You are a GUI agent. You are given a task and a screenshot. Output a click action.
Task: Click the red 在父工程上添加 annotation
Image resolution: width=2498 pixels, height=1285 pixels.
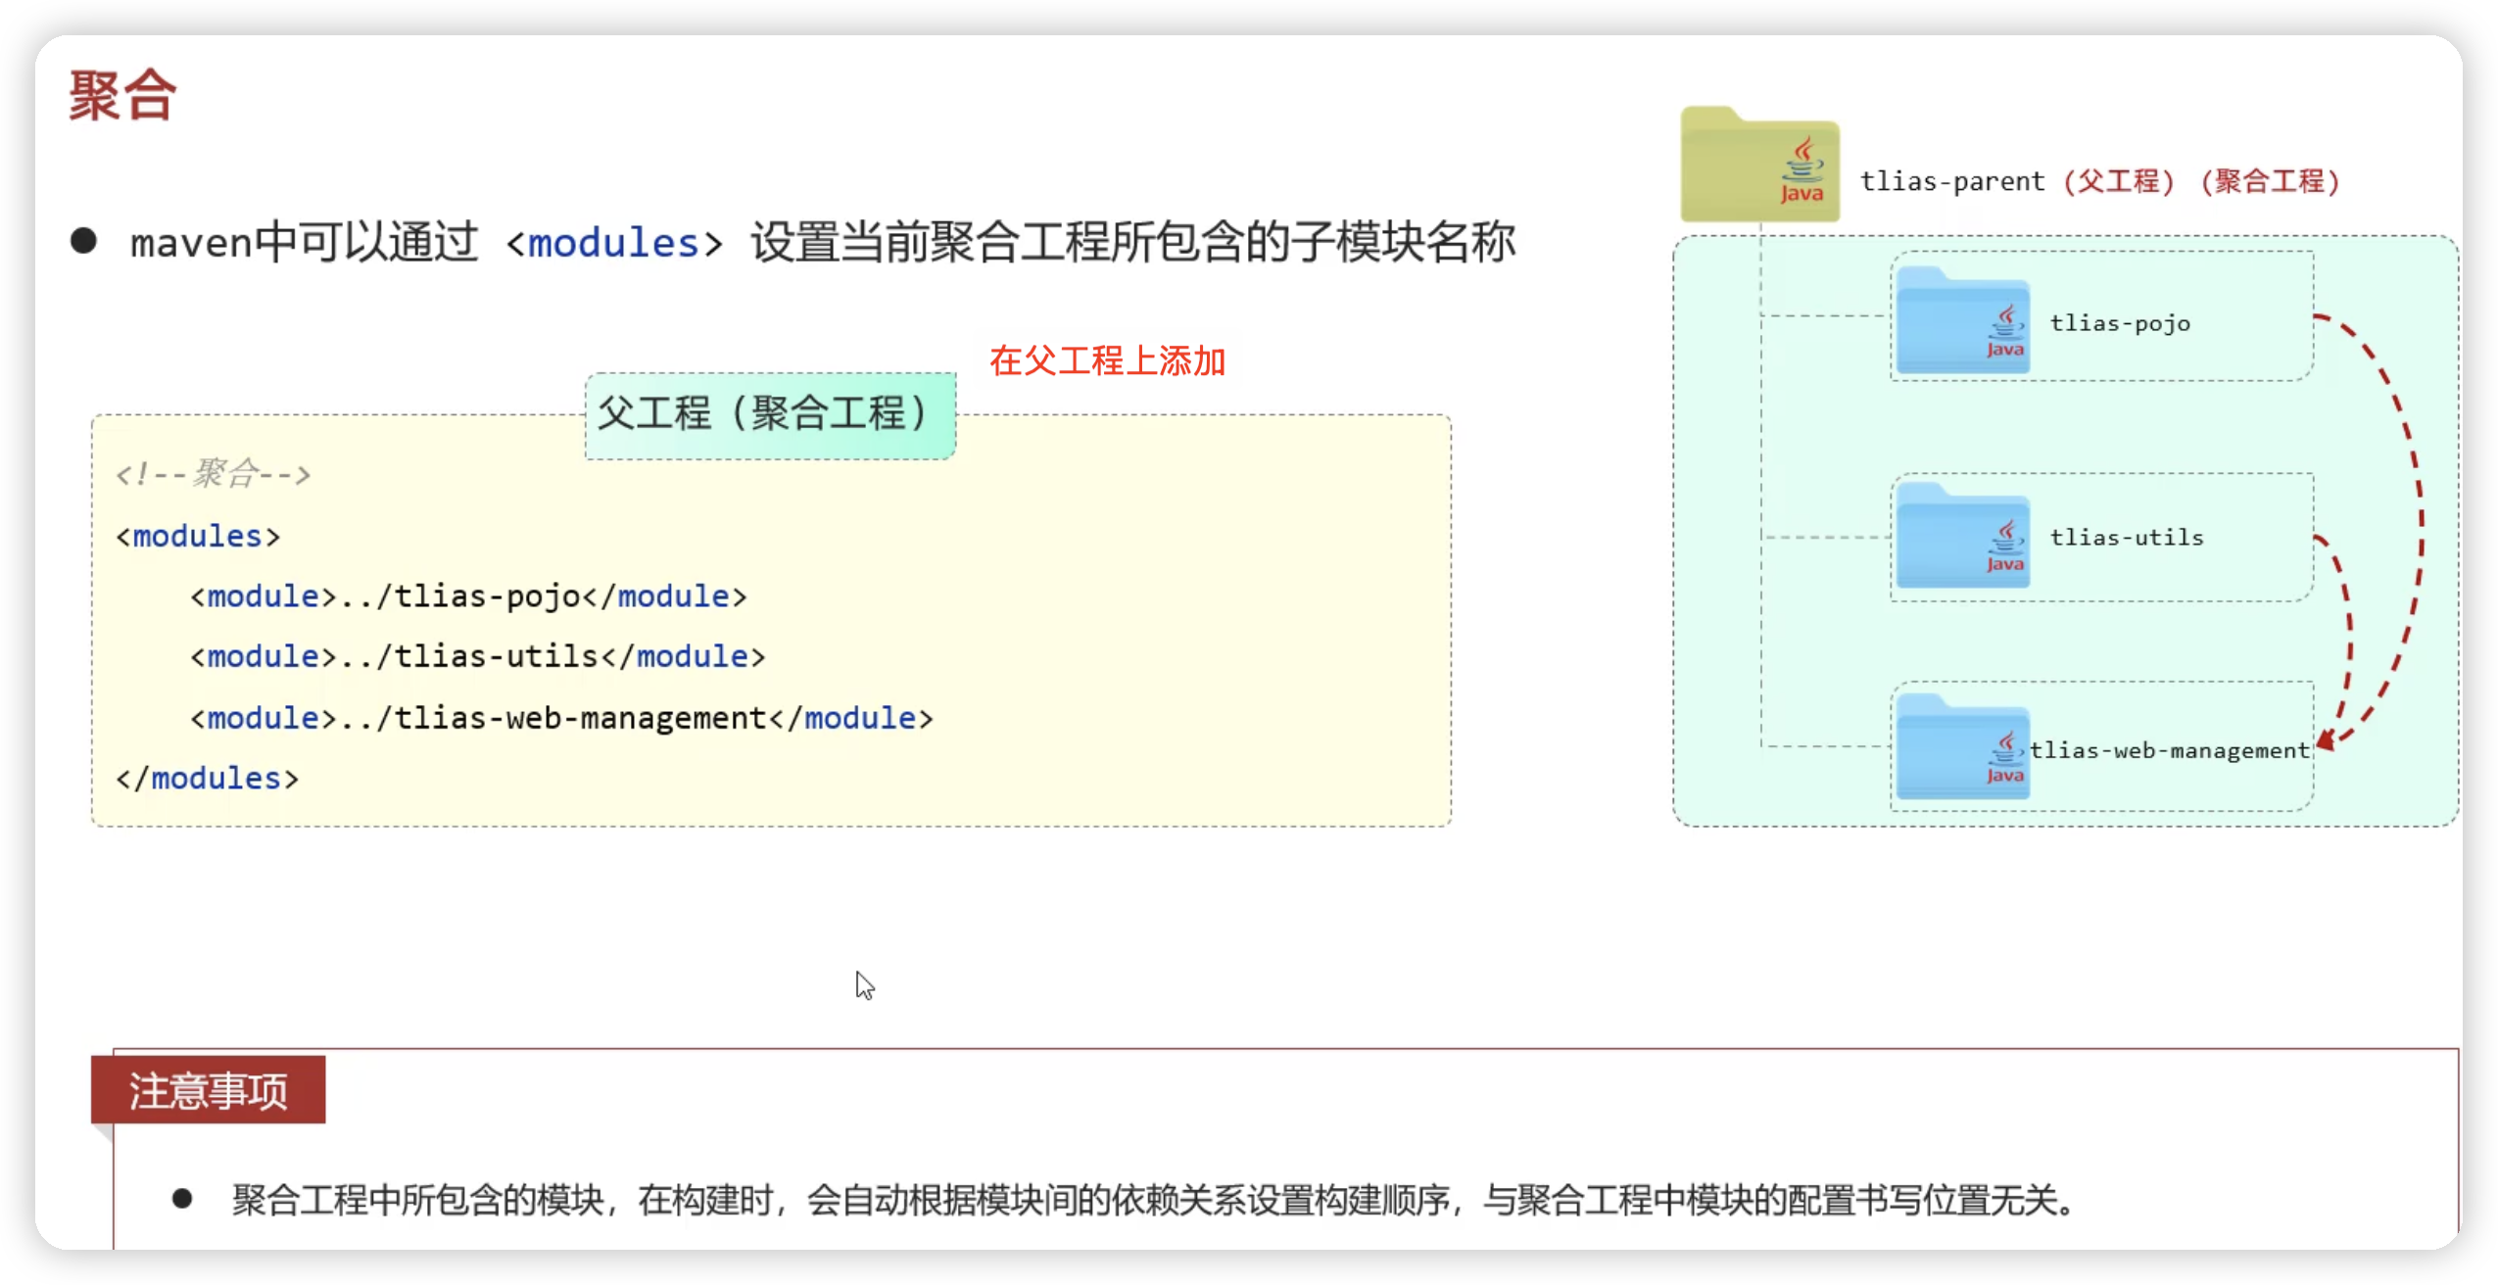tap(1107, 361)
